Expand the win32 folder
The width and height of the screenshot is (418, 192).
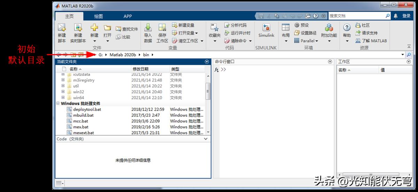coord(63,92)
